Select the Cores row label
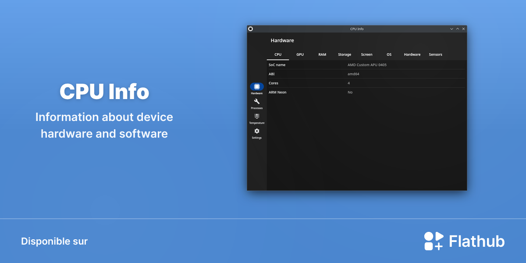 274,83
